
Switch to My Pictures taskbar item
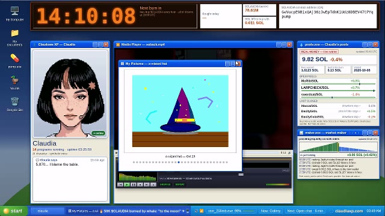coord(83,211)
